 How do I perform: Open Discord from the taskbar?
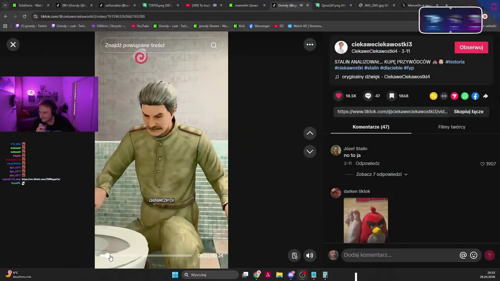[x=291, y=275]
